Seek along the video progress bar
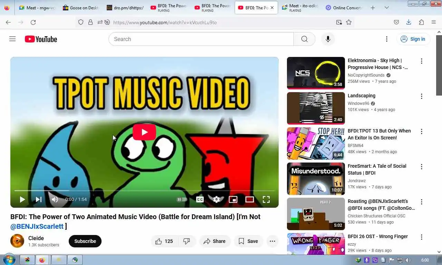Screen dimensions: 442x265 [x=144, y=190]
